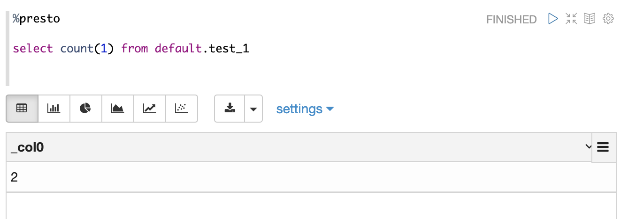Open paragraph settings gear menu
Image resolution: width=628 pixels, height=219 pixels.
(x=608, y=19)
